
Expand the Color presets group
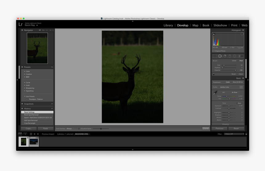tap(25, 71)
